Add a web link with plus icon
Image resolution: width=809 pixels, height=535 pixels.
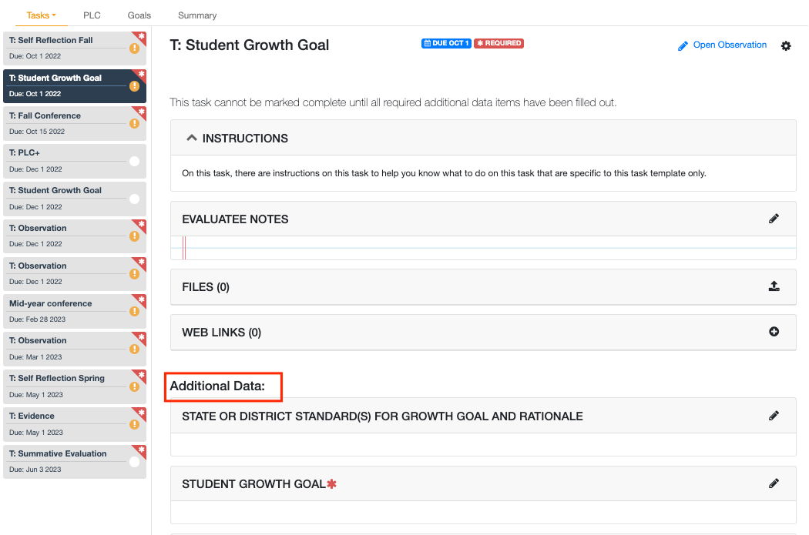[x=774, y=332]
